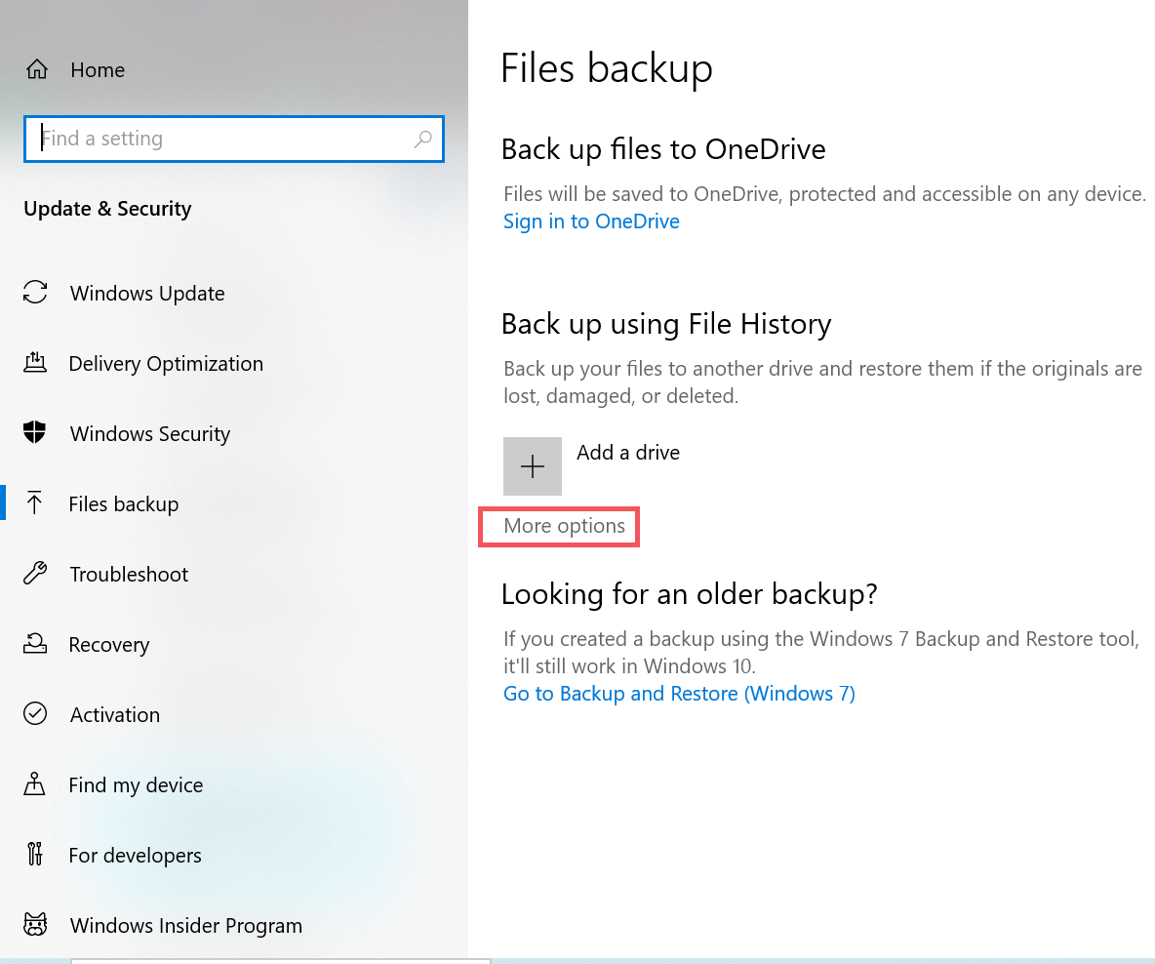Click the Update & Security heading
The image size is (1155, 964).
(107, 209)
